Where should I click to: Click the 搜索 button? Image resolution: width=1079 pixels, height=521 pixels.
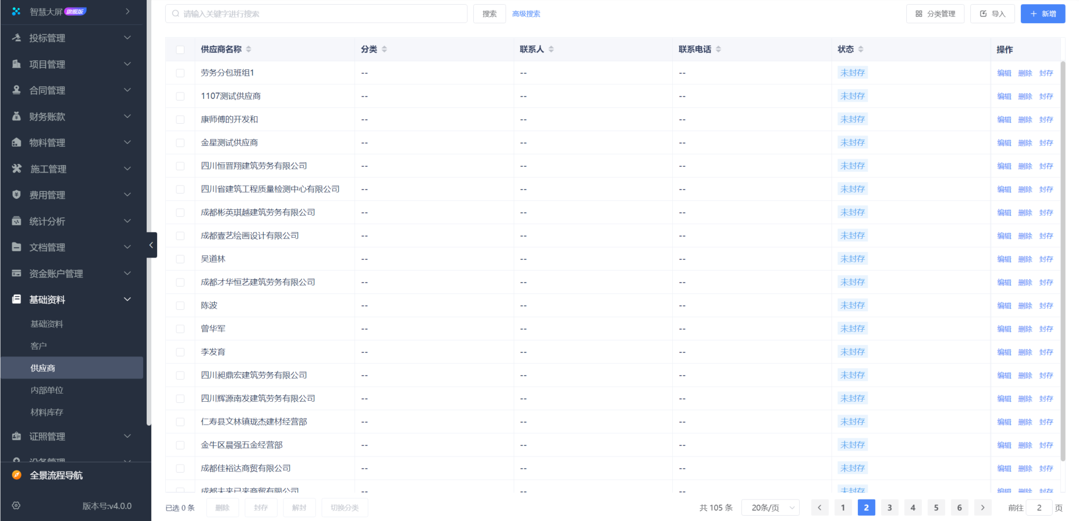[x=489, y=14]
